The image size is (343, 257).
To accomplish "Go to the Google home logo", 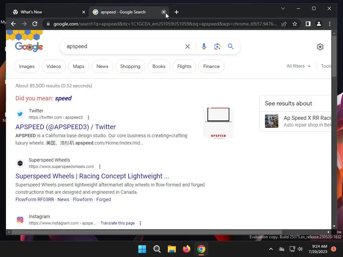I will click(x=29, y=47).
